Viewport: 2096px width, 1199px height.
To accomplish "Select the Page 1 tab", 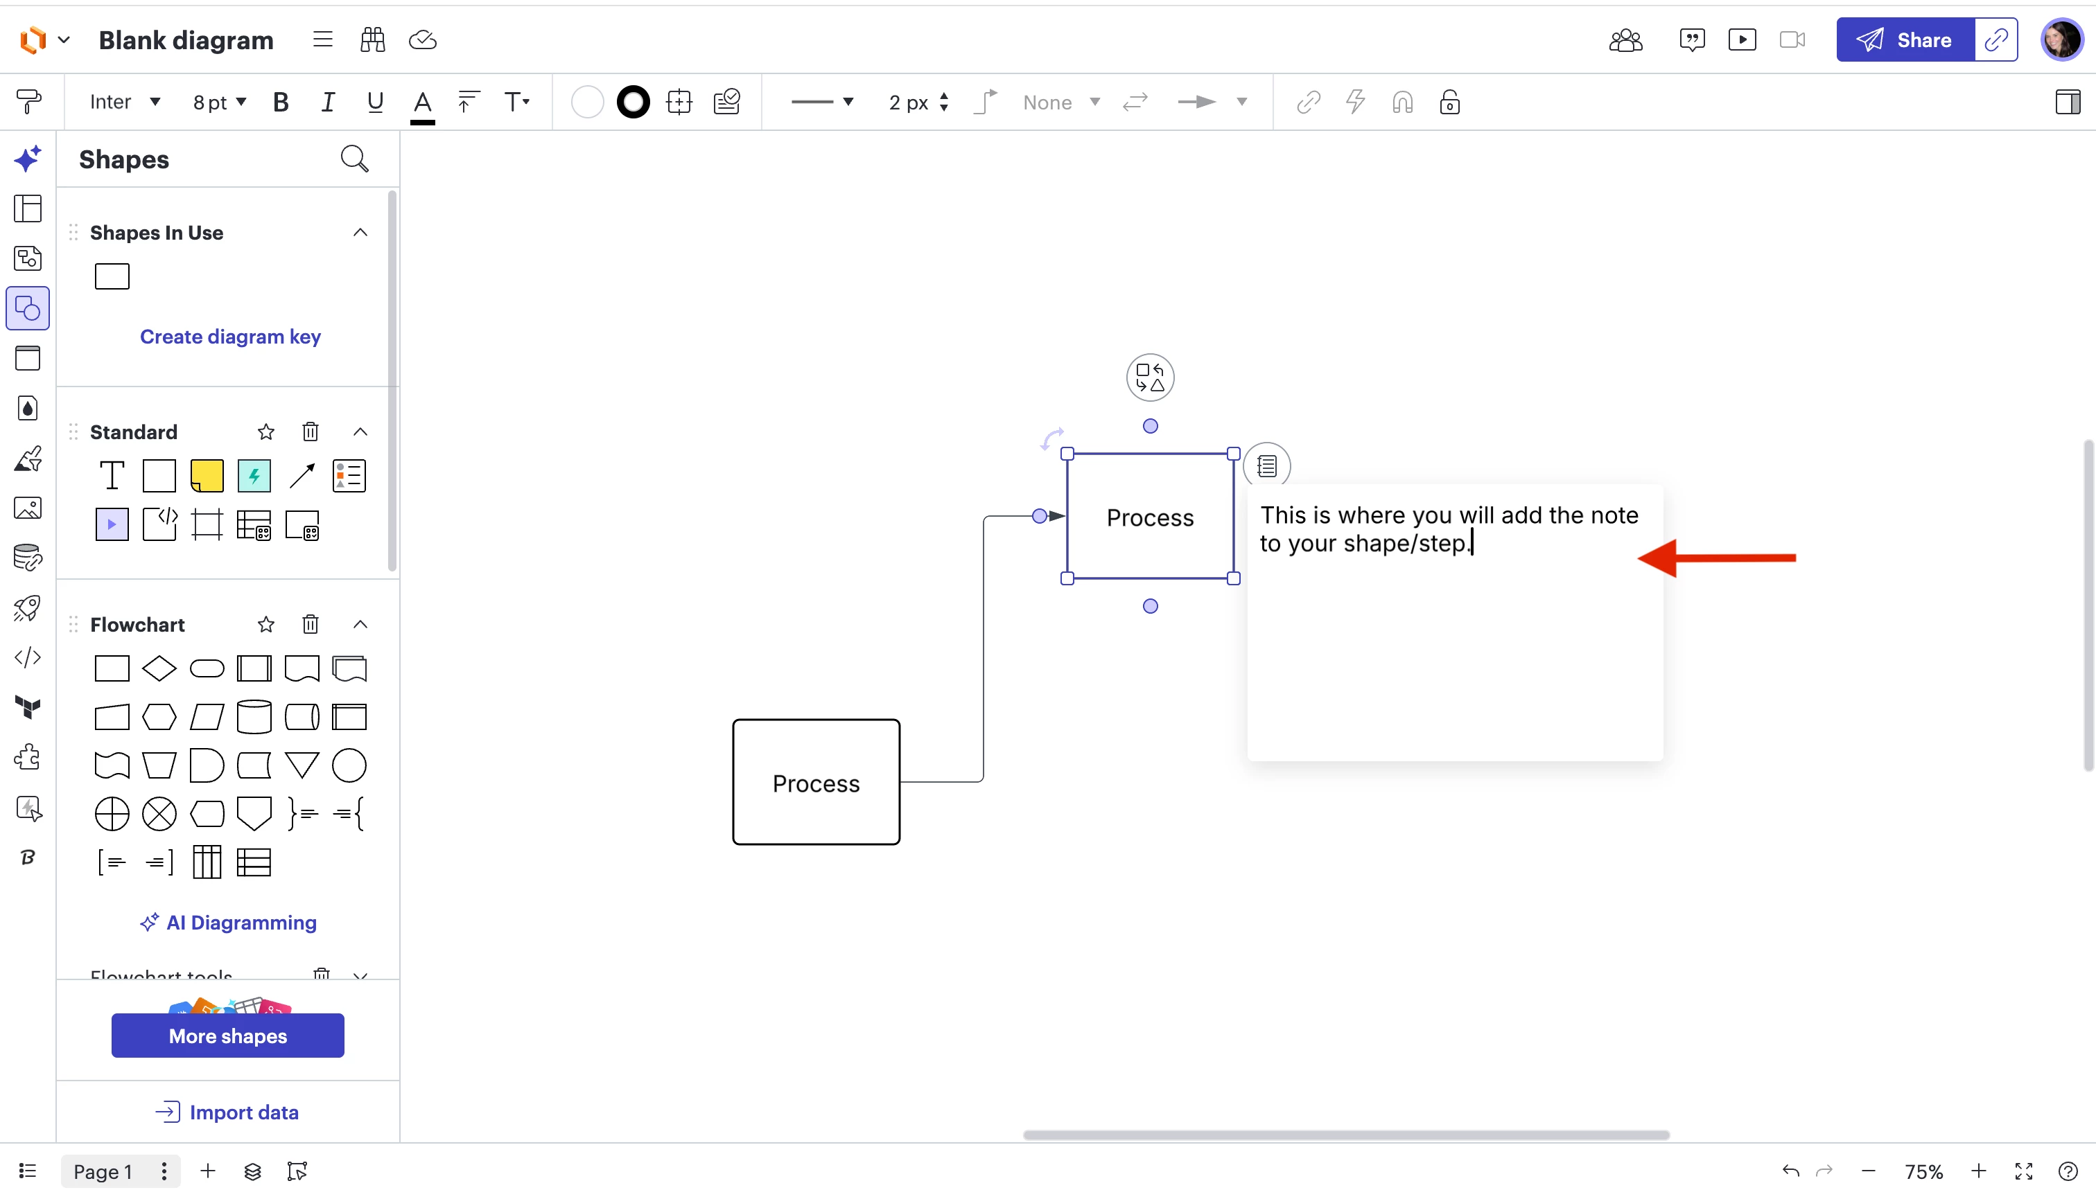I will click(103, 1171).
